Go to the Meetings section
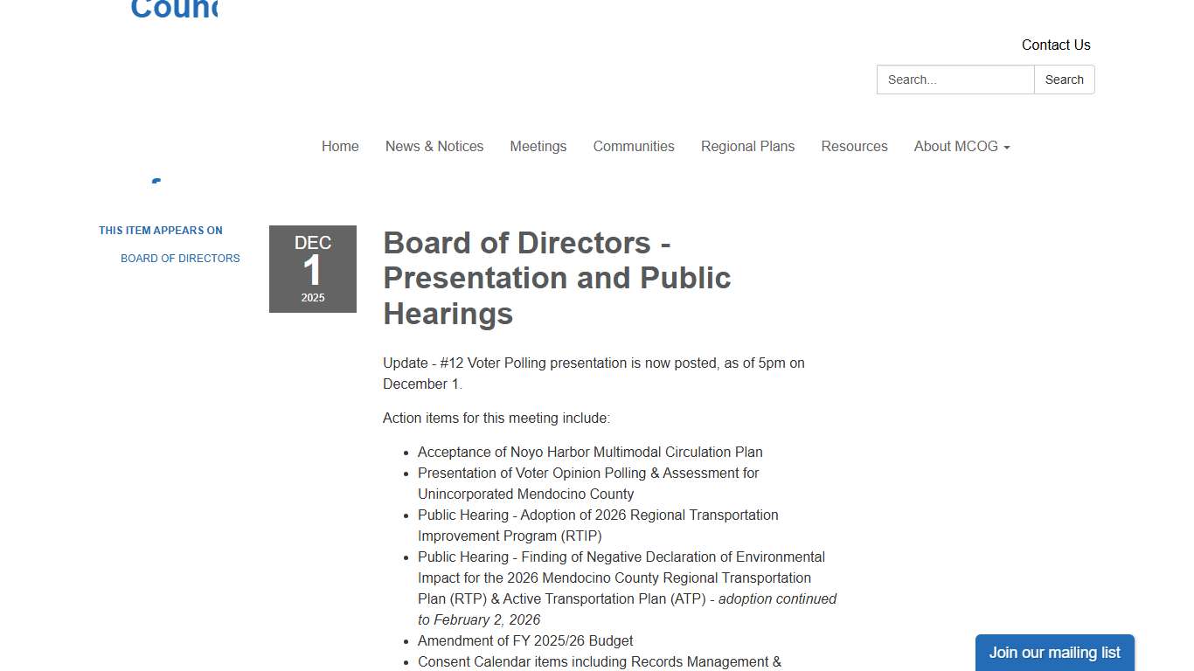The image size is (1194, 671). click(538, 146)
